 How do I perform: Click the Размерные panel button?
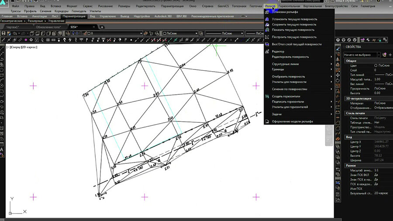point(37,21)
